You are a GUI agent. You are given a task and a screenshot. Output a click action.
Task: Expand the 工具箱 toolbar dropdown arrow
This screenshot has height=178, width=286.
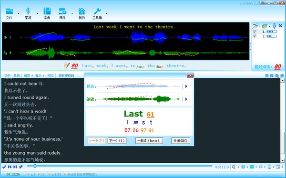point(106,13)
